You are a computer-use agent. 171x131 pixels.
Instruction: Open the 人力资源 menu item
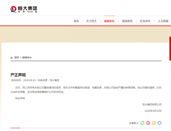point(163,21)
